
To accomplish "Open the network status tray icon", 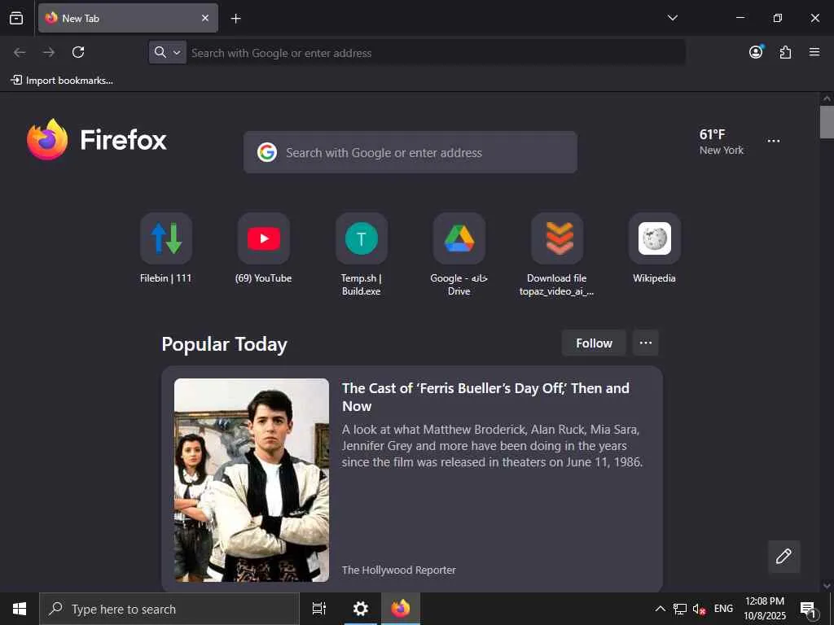I will tap(679, 609).
